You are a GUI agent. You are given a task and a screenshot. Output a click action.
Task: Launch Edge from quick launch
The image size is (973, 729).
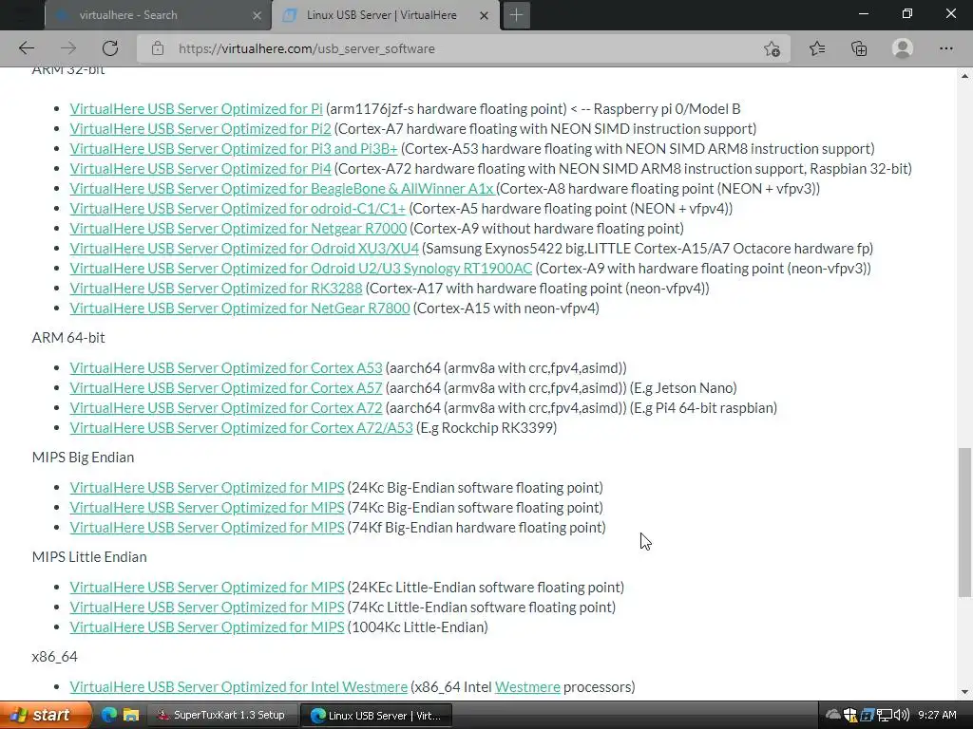(109, 715)
